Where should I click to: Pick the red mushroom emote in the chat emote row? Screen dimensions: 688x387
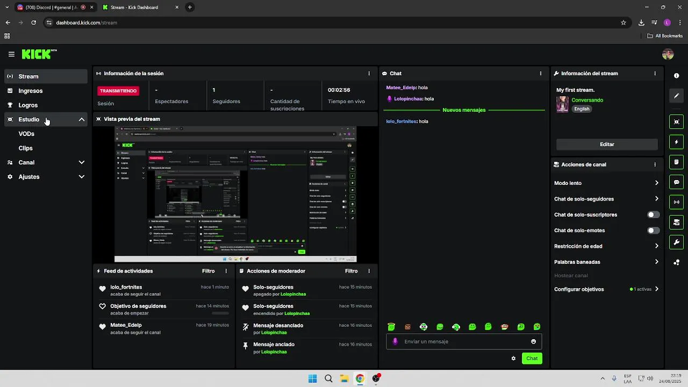coord(504,327)
